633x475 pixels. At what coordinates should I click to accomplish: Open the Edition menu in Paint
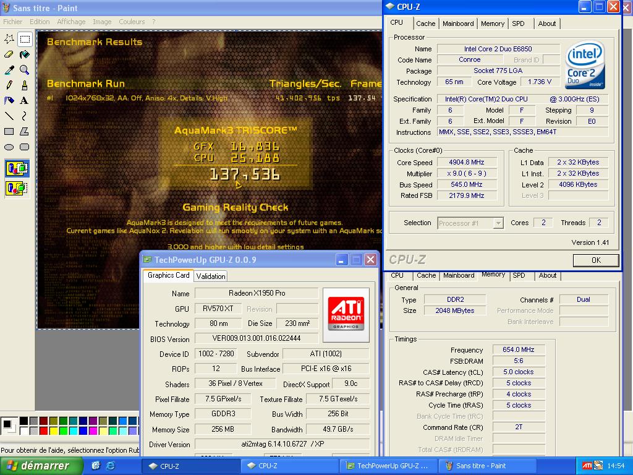40,22
